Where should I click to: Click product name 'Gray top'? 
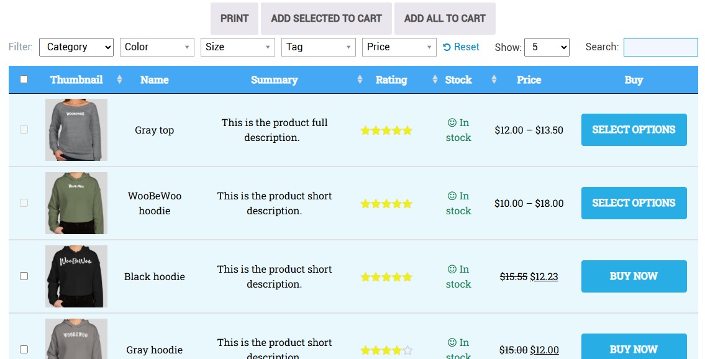(154, 130)
